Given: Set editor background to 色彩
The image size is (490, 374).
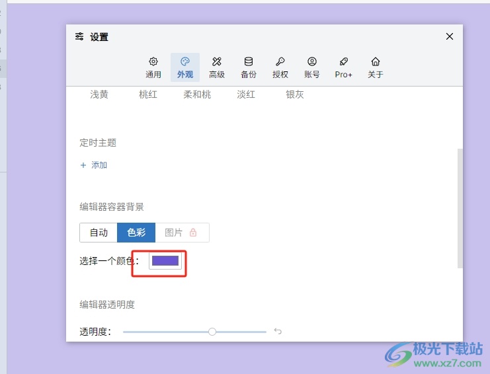Looking at the screenshot, I should tap(136, 233).
